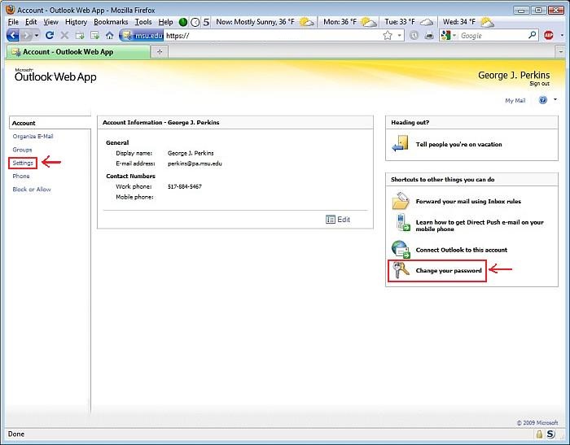Image resolution: width=570 pixels, height=445 pixels.
Task: Open Organize E-Mail in the sidebar
Action: pos(33,136)
